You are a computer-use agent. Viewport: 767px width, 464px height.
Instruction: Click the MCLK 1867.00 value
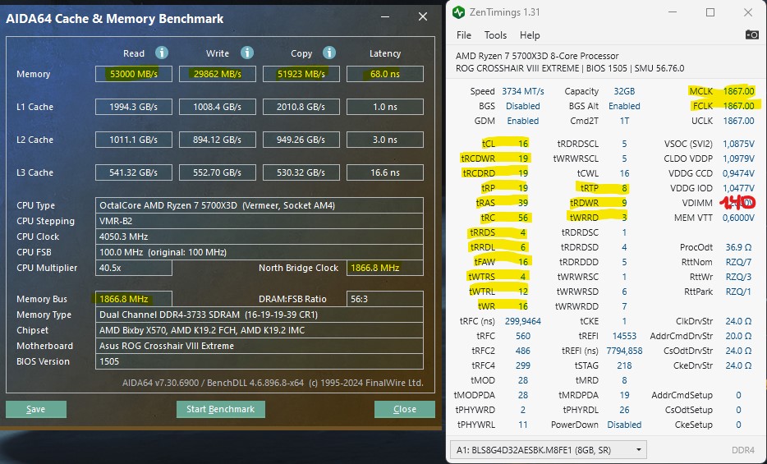pos(738,91)
